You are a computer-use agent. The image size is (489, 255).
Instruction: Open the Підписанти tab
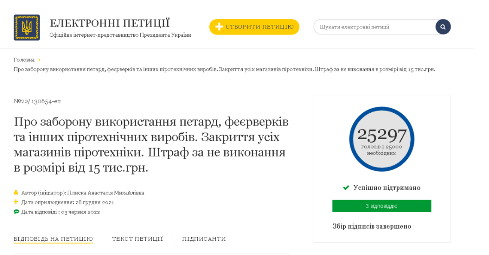coord(204,239)
